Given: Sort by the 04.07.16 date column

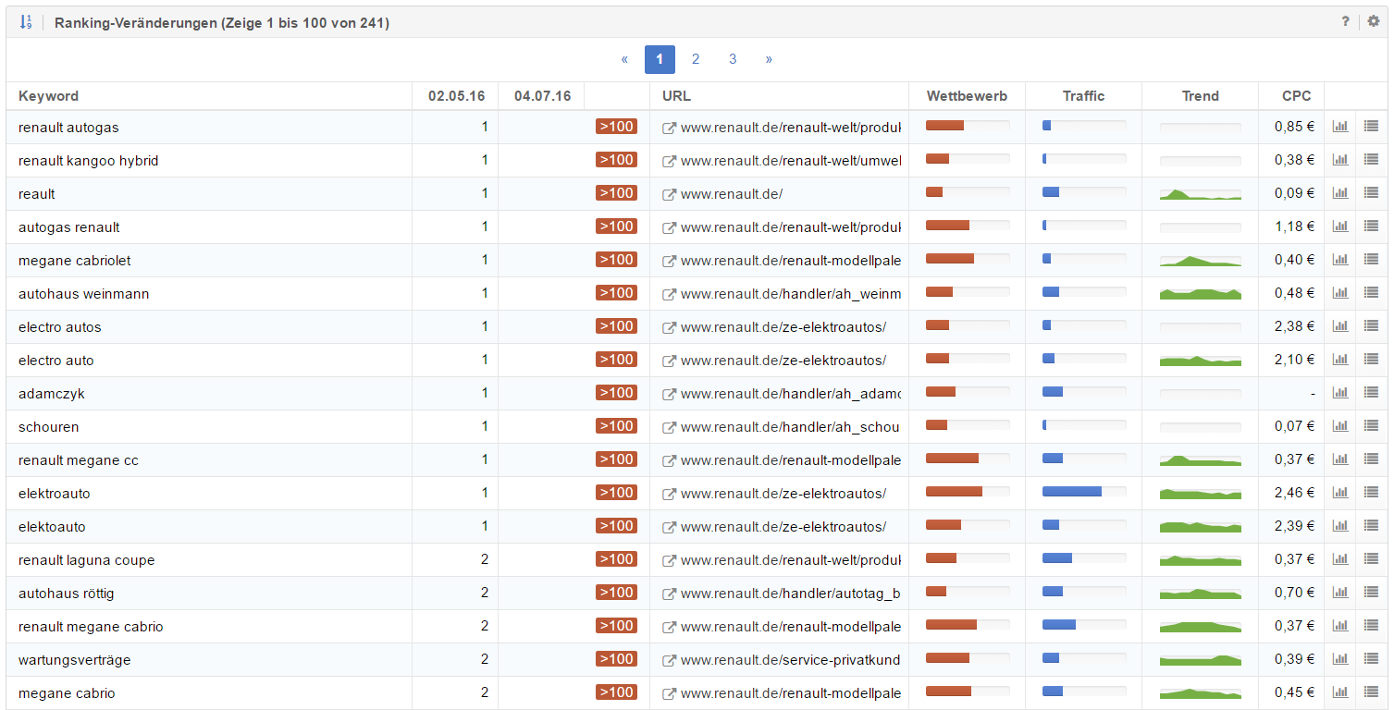Looking at the screenshot, I should point(542,96).
